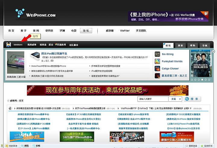
Task: Select the fifth slideshow dot
Action: [x=206, y=80]
